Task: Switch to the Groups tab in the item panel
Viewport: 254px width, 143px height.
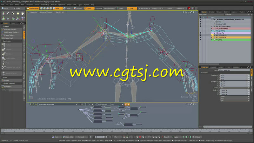Action: click(219, 12)
